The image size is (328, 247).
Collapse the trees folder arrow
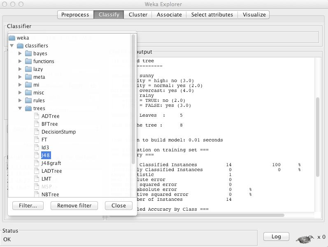click(x=20, y=108)
